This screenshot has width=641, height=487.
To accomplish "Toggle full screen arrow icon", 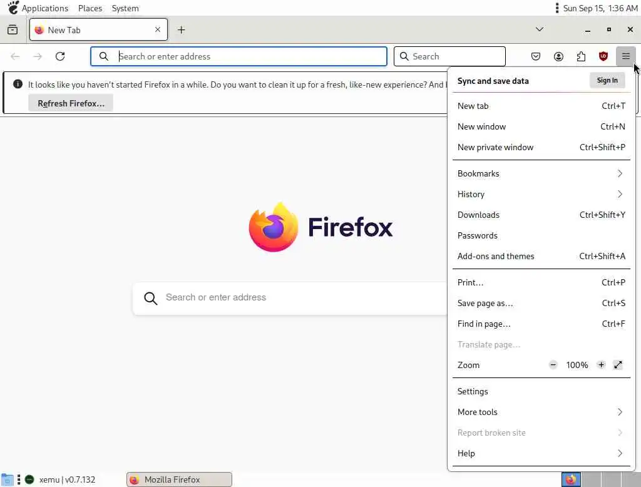I will [x=618, y=365].
